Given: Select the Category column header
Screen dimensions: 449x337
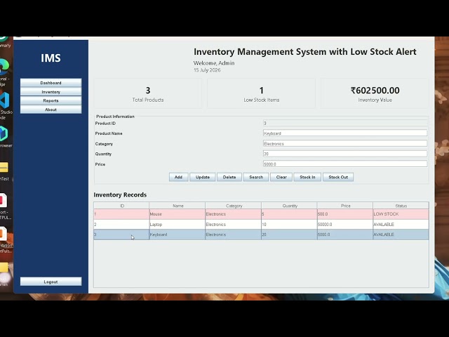Looking at the screenshot, I should [234, 206].
